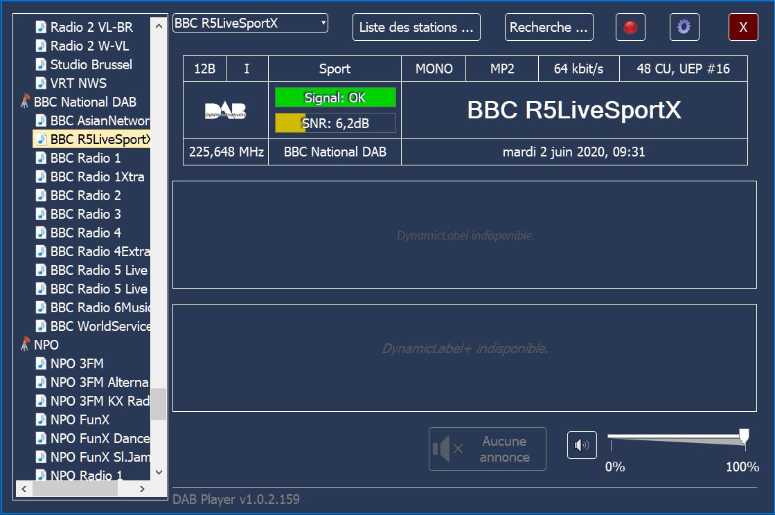Click the DynamicLabel indisponible text panel
This screenshot has height=515, width=775.
click(x=465, y=235)
